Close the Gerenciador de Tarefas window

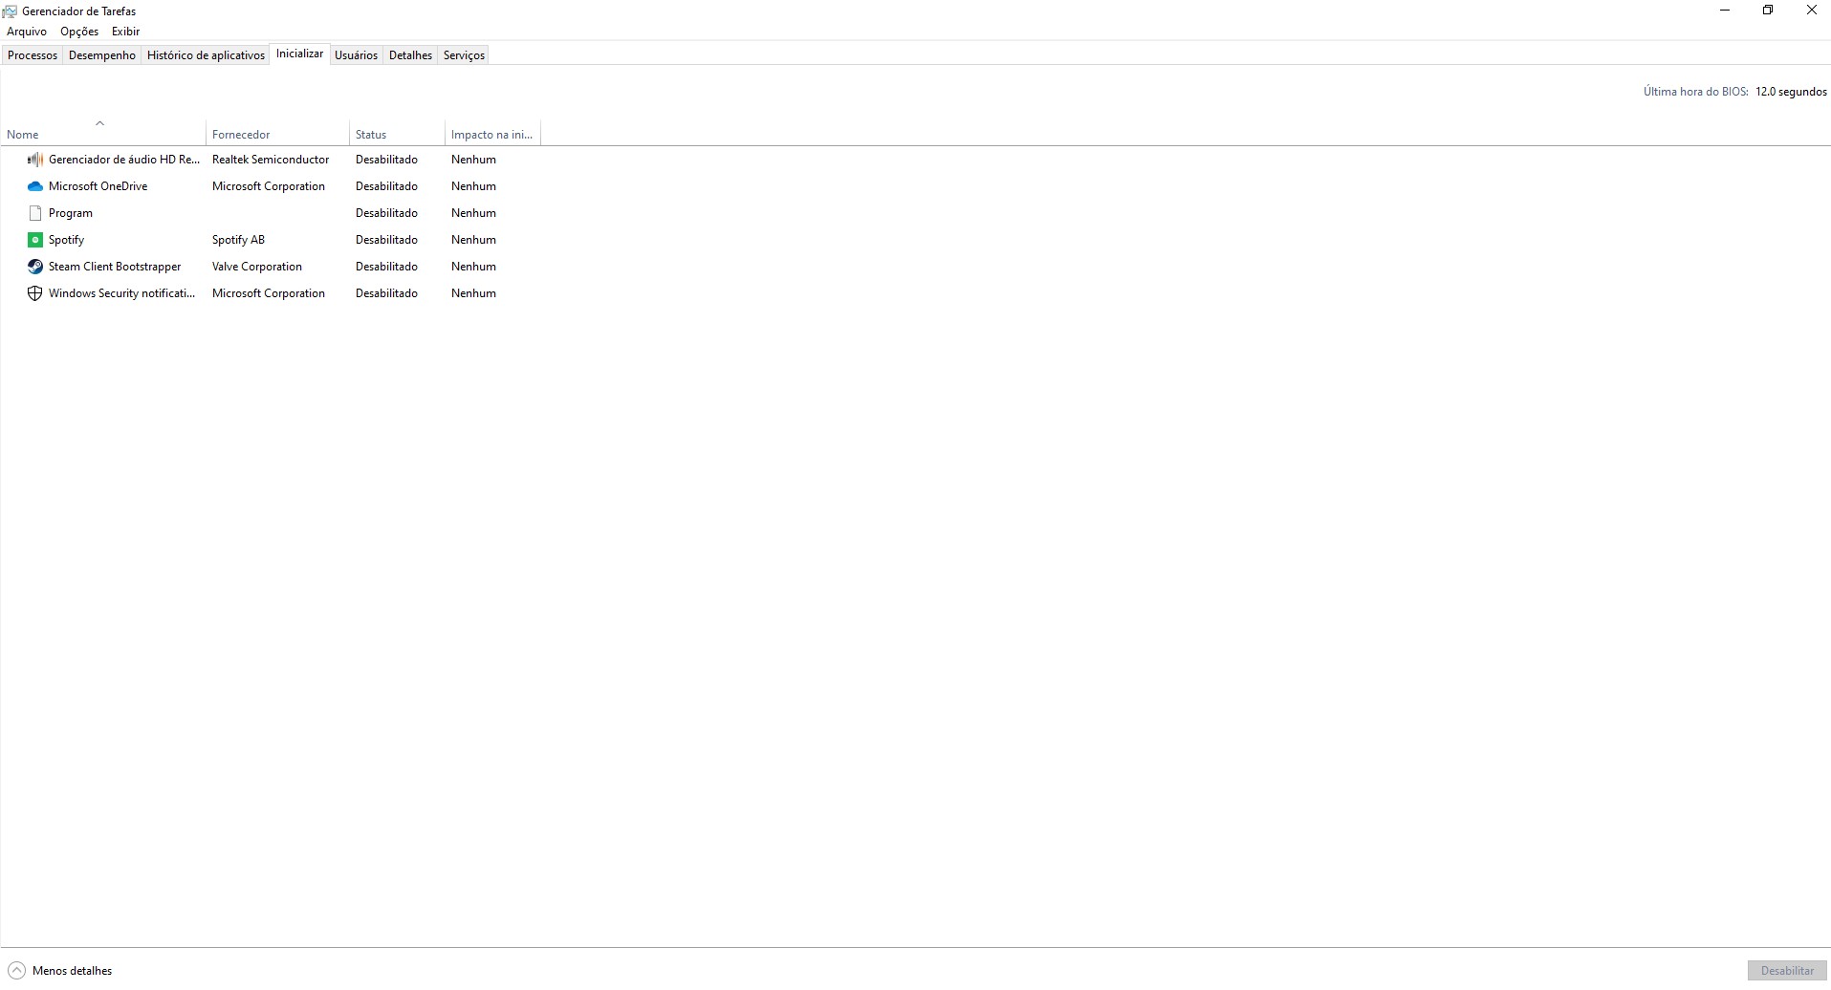(1811, 11)
